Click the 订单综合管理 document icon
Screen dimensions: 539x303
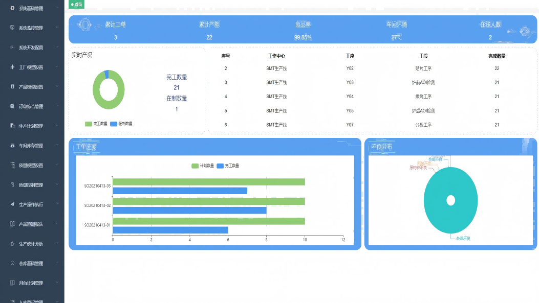(13, 106)
